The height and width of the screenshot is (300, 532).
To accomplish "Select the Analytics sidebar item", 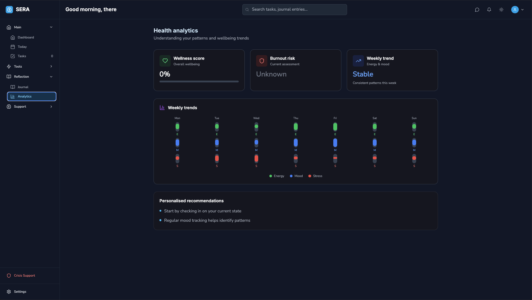I will pyautogui.click(x=32, y=96).
